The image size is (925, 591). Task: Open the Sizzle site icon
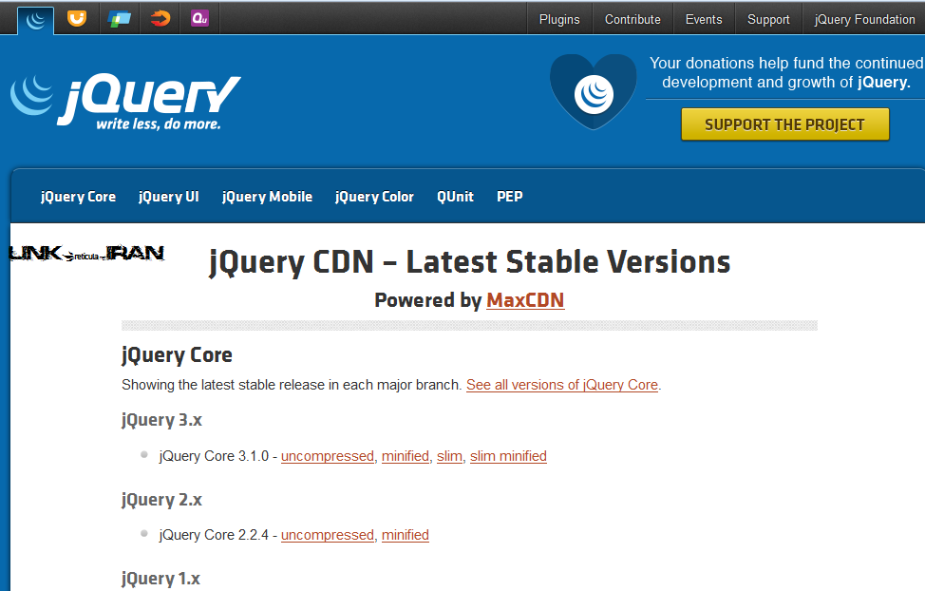[160, 19]
